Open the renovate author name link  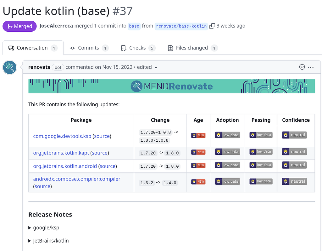[x=39, y=67]
